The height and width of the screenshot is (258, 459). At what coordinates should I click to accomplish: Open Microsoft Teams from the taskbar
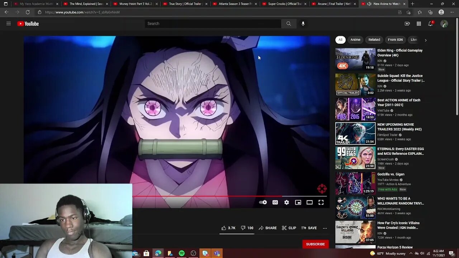(x=217, y=253)
